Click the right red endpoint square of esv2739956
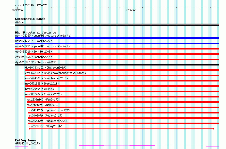 point(214,129)
